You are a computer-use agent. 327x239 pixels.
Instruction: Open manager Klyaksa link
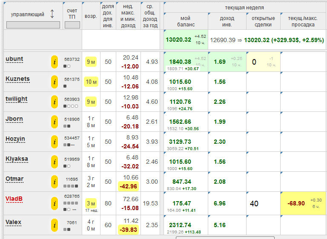click(x=17, y=159)
